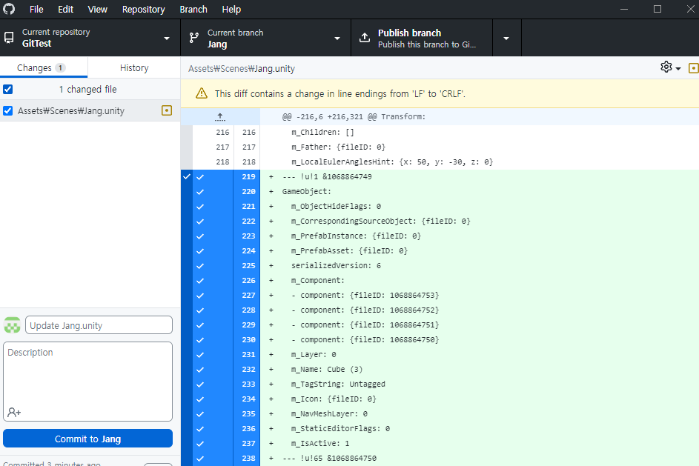Viewport: 699px width, 466px height.
Task: Click line 216 text m_Children: []
Action: 322,133
